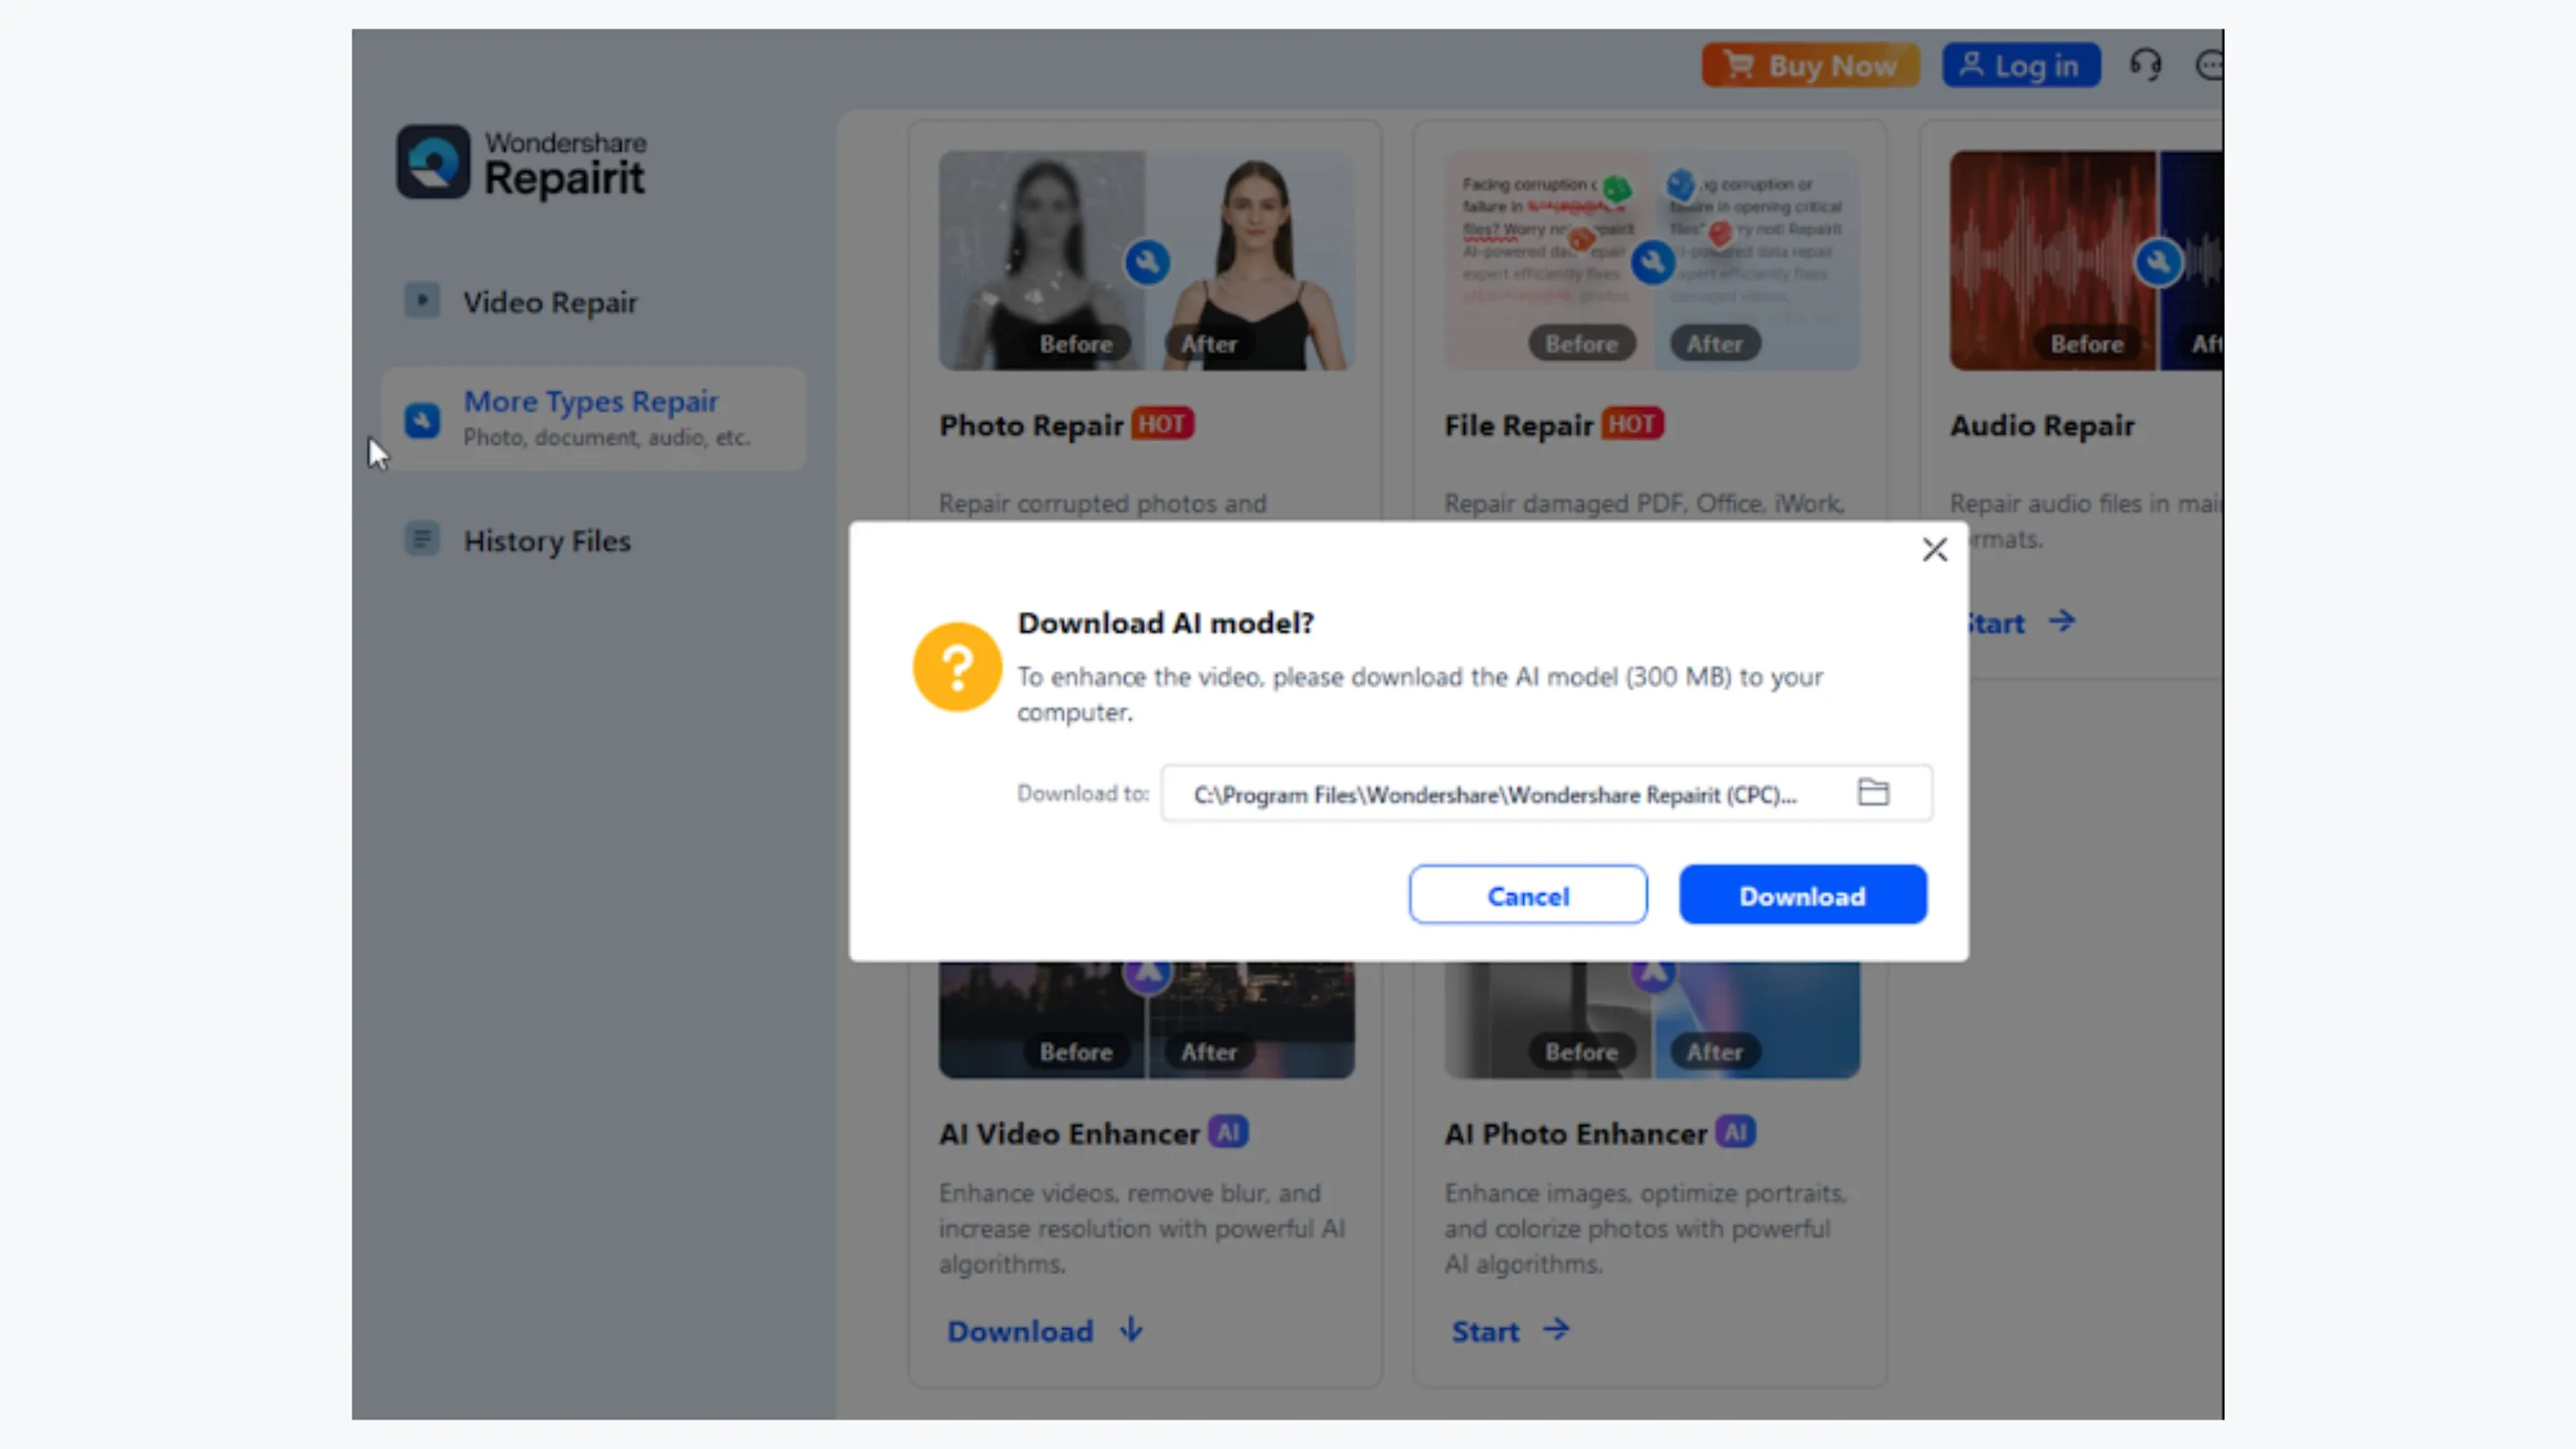Click the wrench badge on File Repair image
The height and width of the screenshot is (1449, 2576).
pos(1653,263)
